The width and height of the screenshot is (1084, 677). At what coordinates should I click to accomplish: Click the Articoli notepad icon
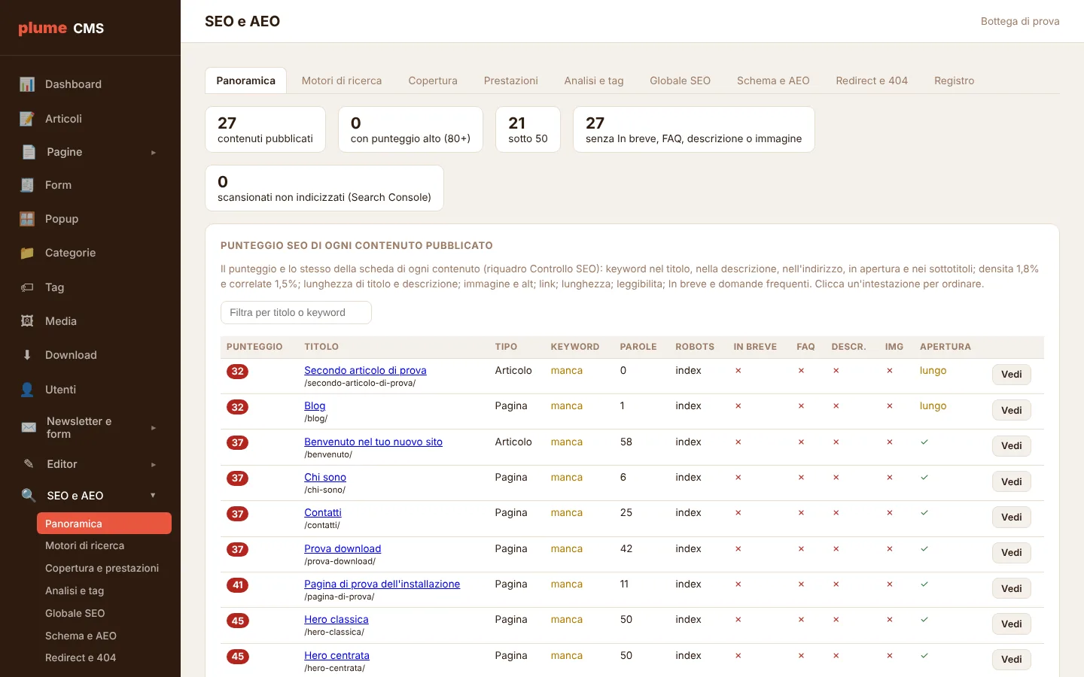27,119
